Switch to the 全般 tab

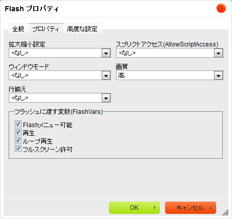pyautogui.click(x=18, y=29)
